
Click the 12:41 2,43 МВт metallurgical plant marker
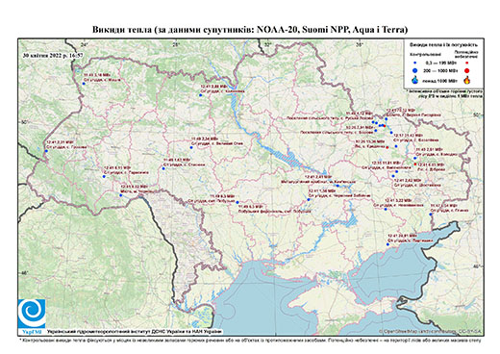tap(337, 186)
